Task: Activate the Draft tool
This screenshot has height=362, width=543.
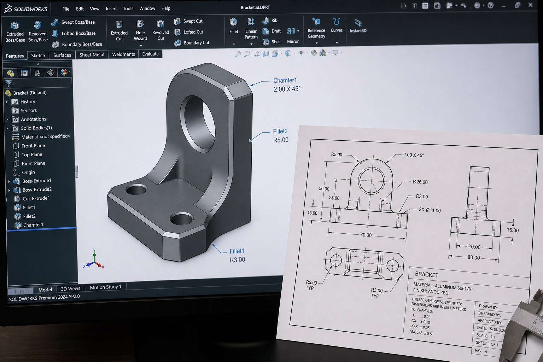Action: click(271, 31)
